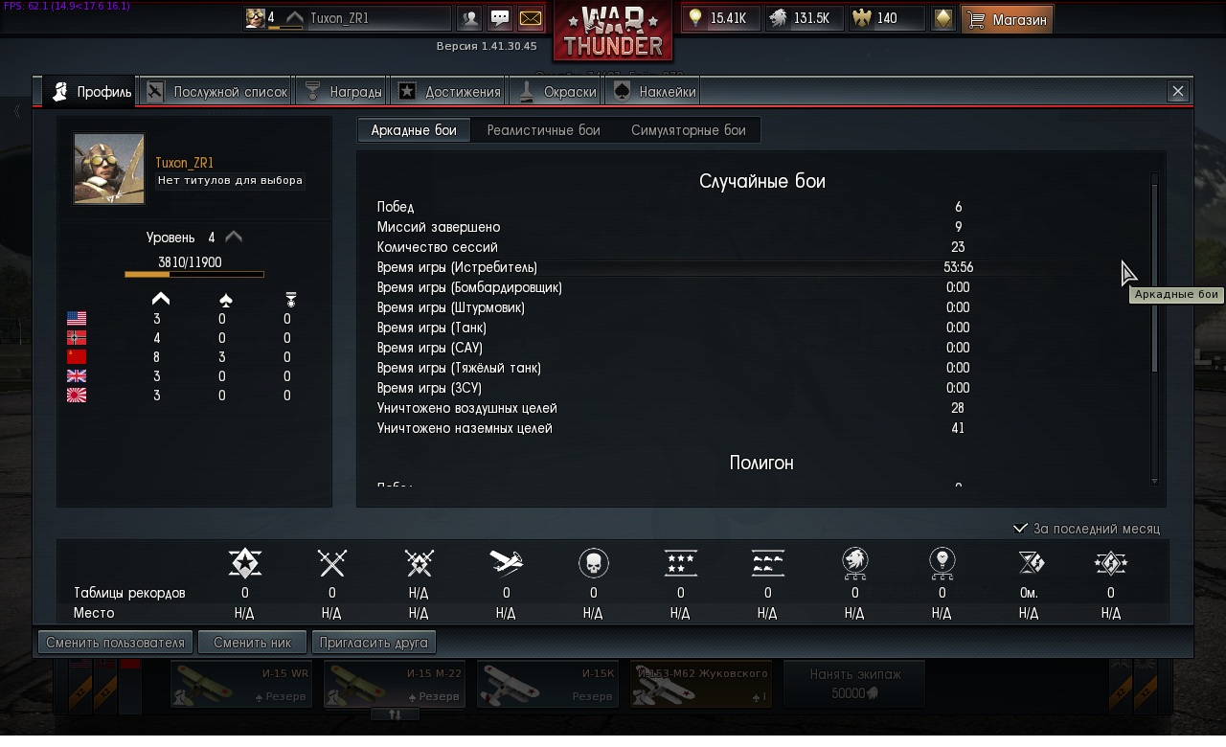Click the golden eagles currency icon
Screen dimensions: 1226x747
pos(861,18)
